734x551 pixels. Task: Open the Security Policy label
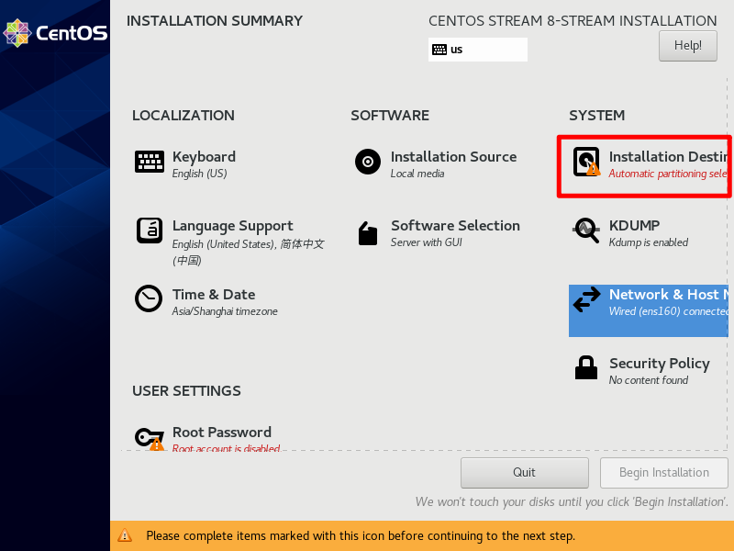click(660, 364)
